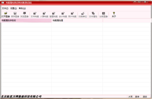
Task: Select the 文书档案 toolbar icon
Action: click(x=35, y=13)
